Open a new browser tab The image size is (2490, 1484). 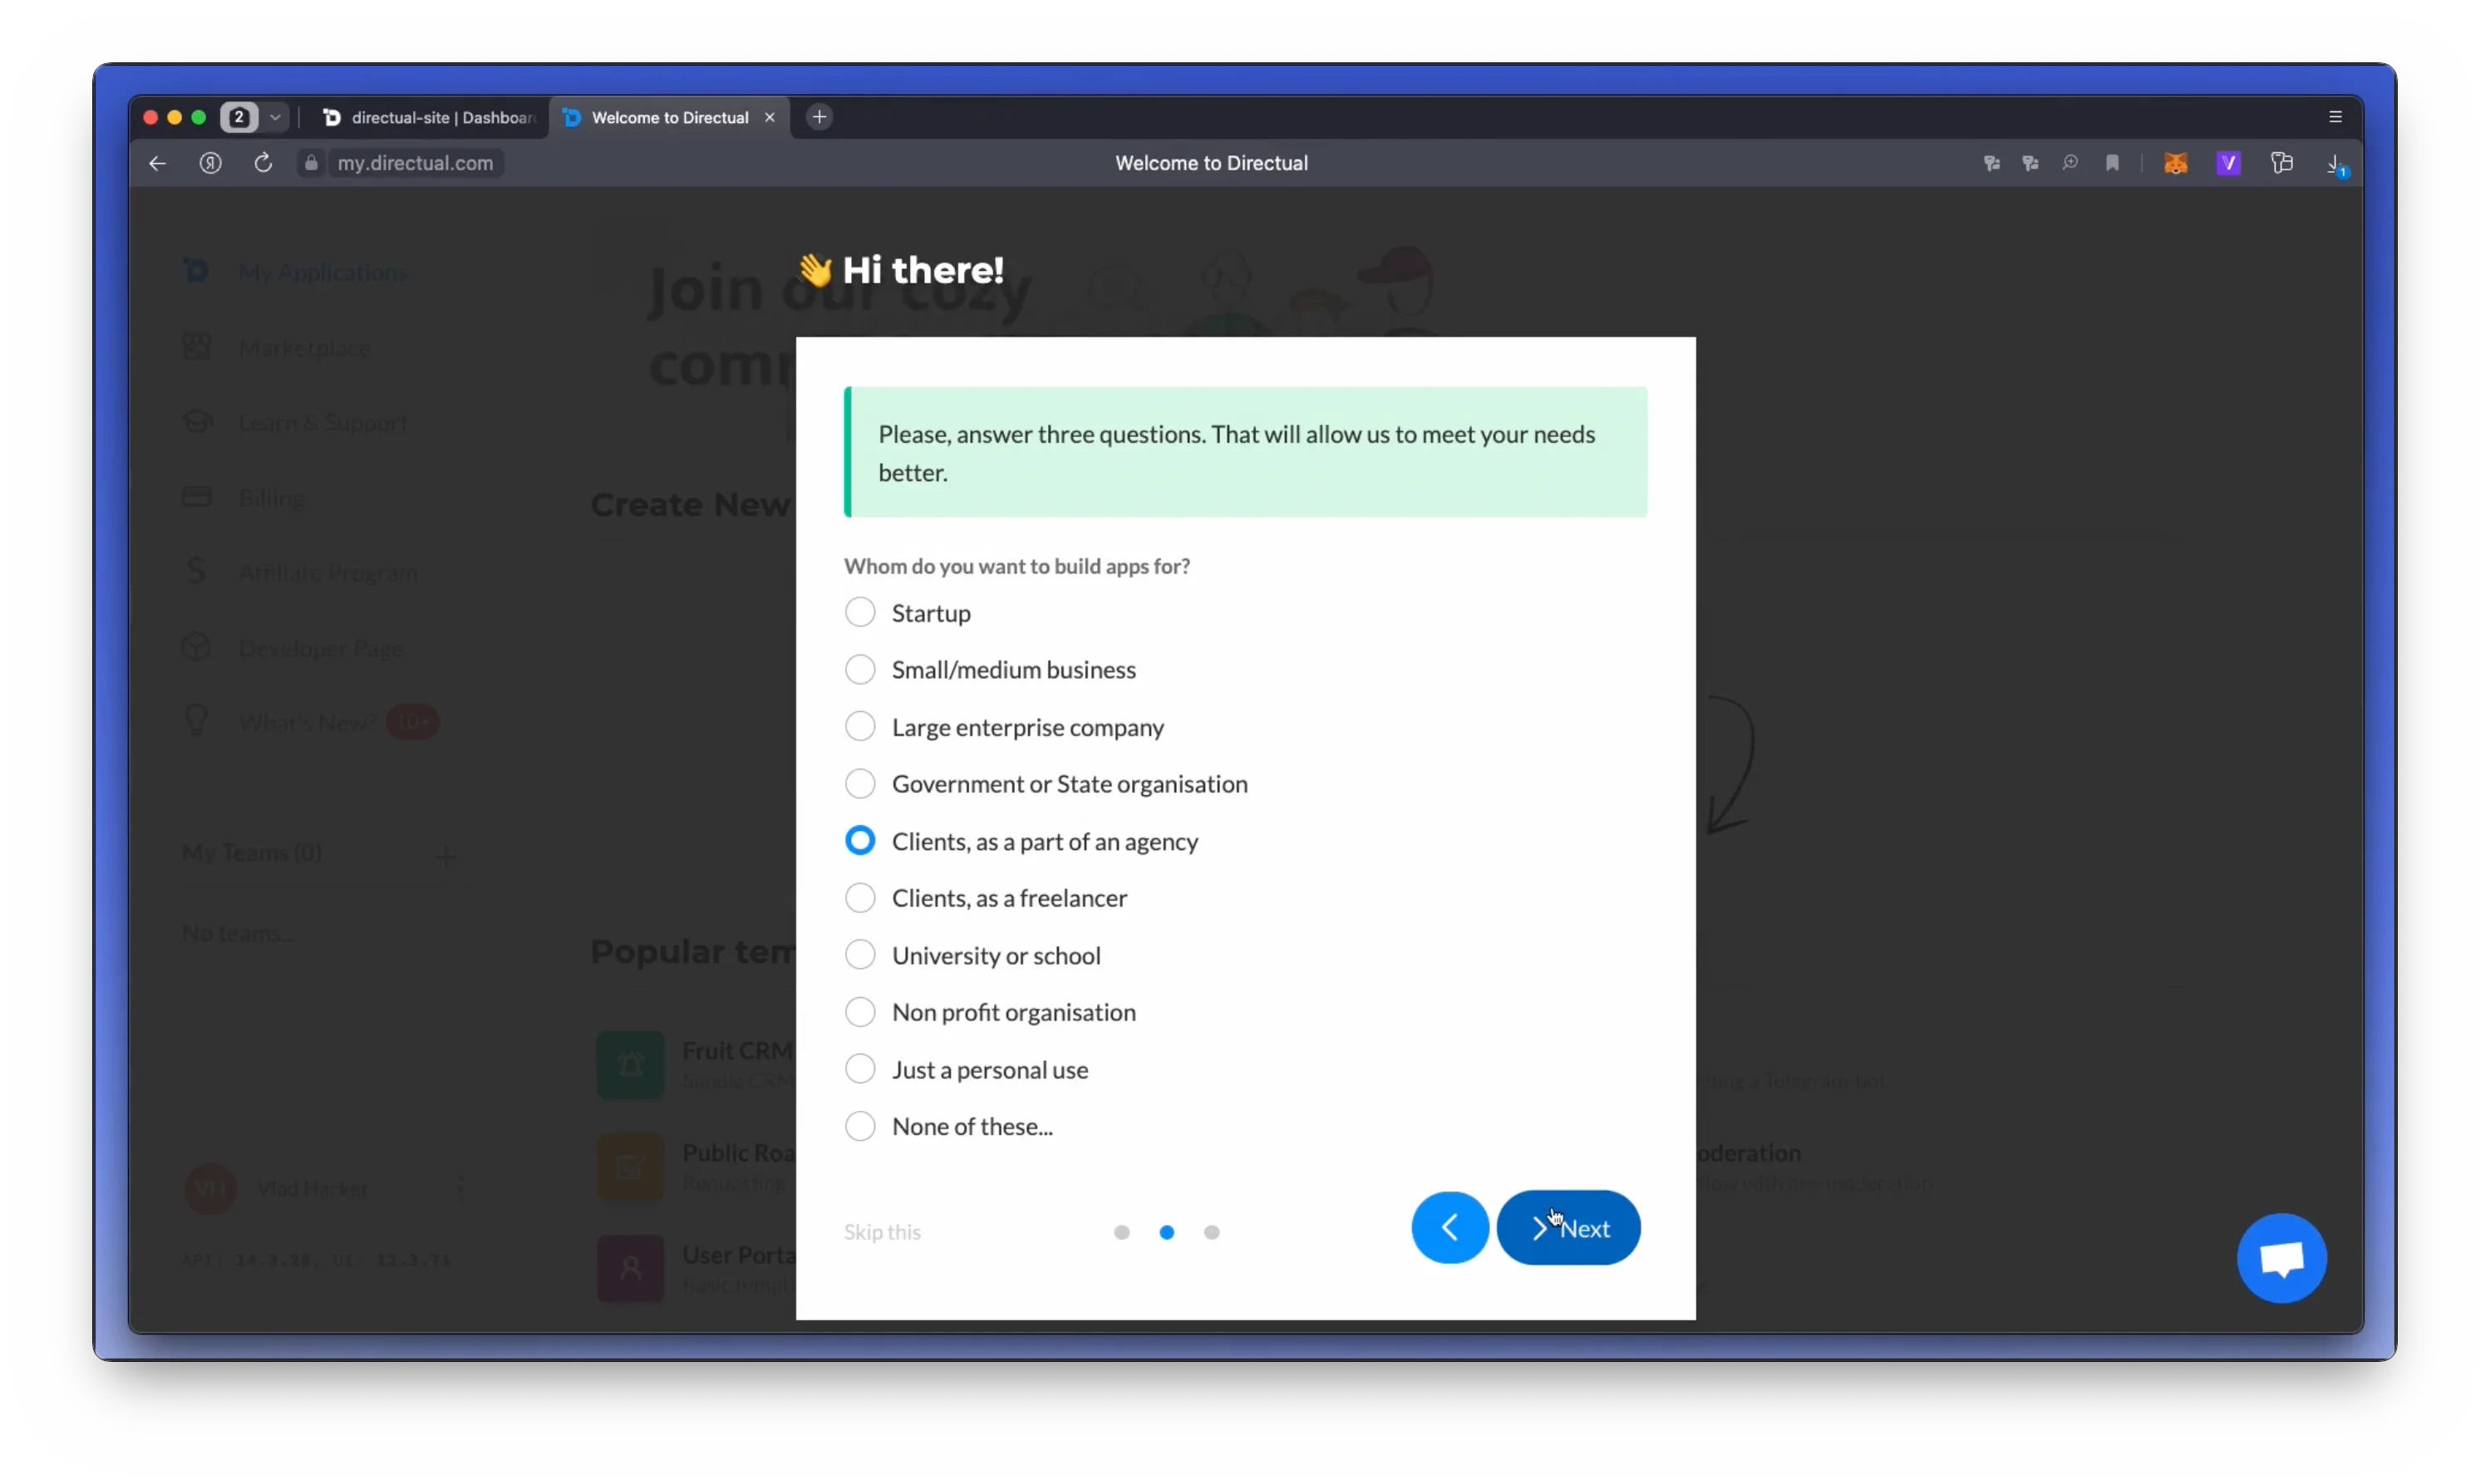click(x=819, y=117)
